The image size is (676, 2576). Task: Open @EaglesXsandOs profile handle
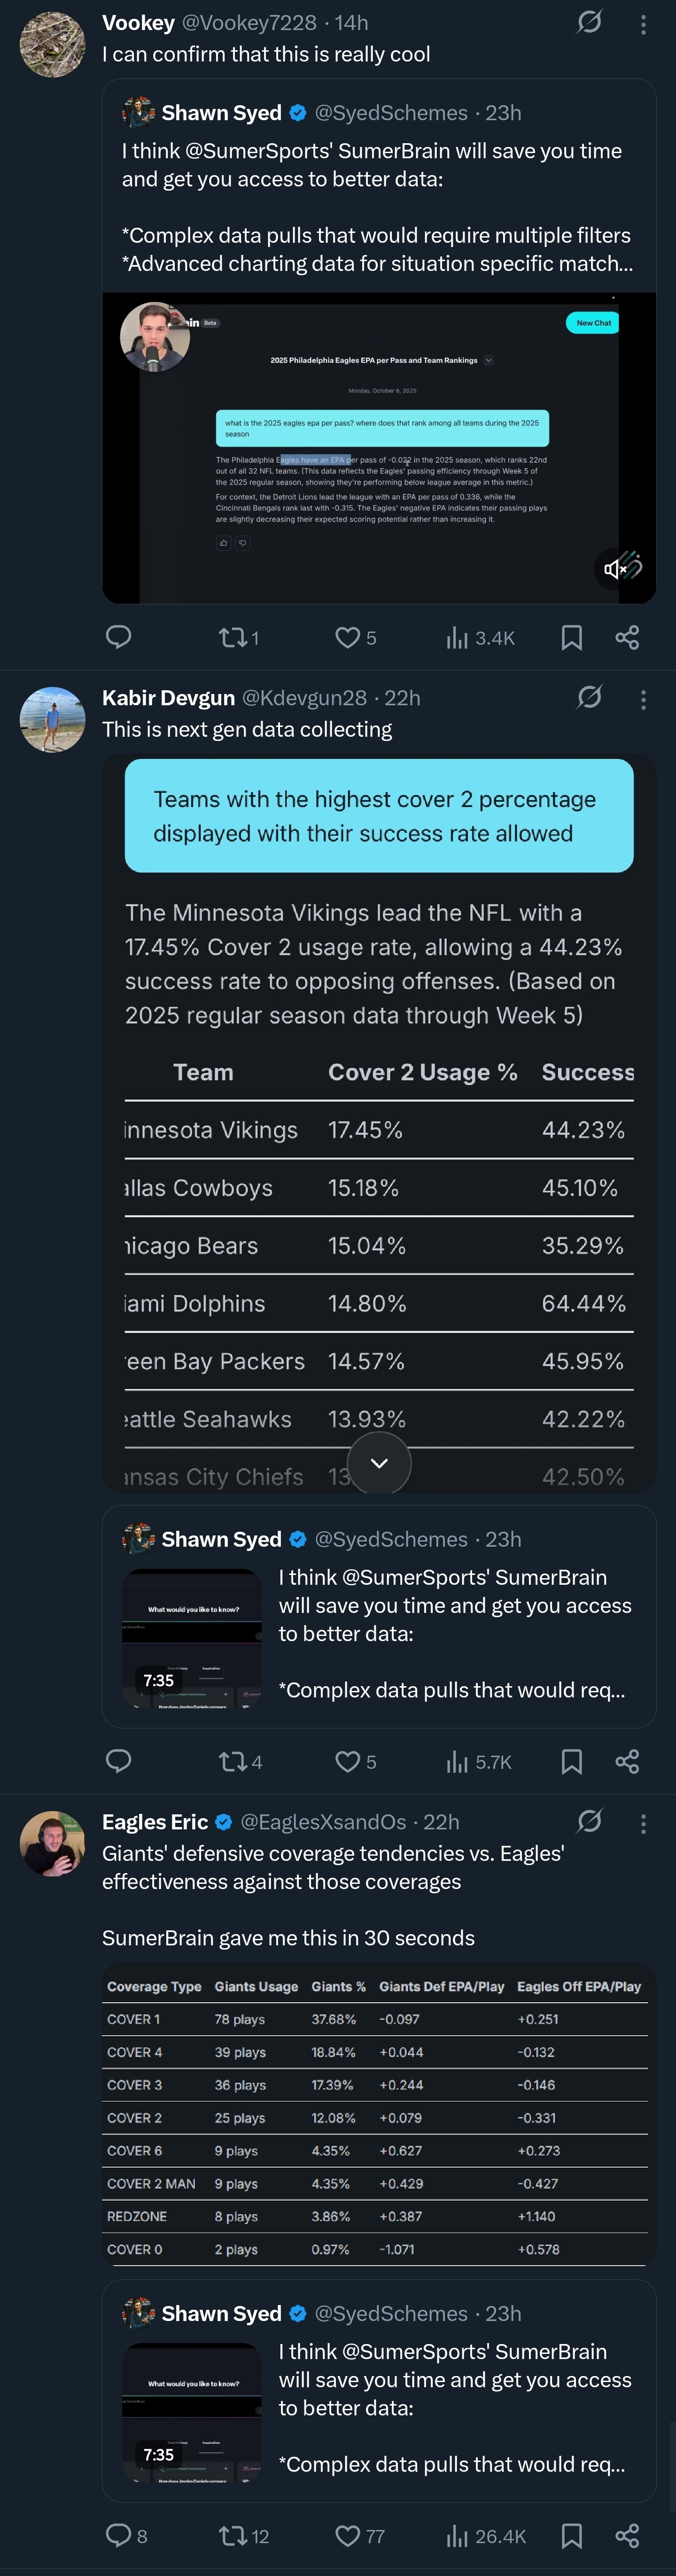(324, 1821)
